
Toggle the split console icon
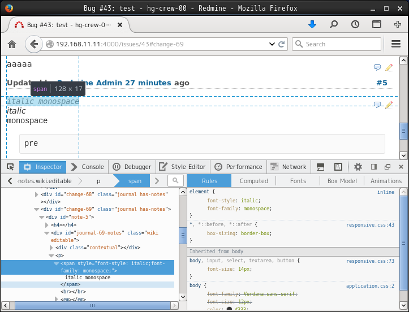320,167
